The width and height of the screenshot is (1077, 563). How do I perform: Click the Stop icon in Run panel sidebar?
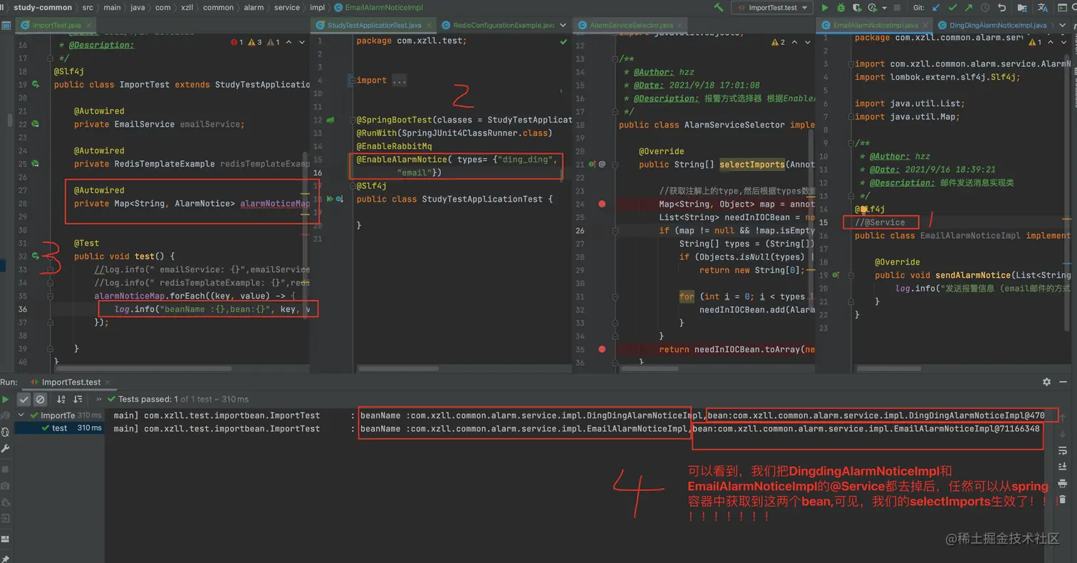(6, 470)
